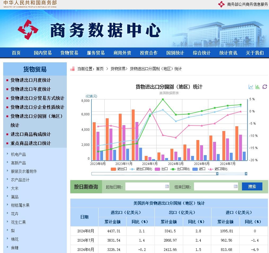269x253 pixels.
Task: Open the 服务贸易 navigation menu
Action: tap(96, 53)
